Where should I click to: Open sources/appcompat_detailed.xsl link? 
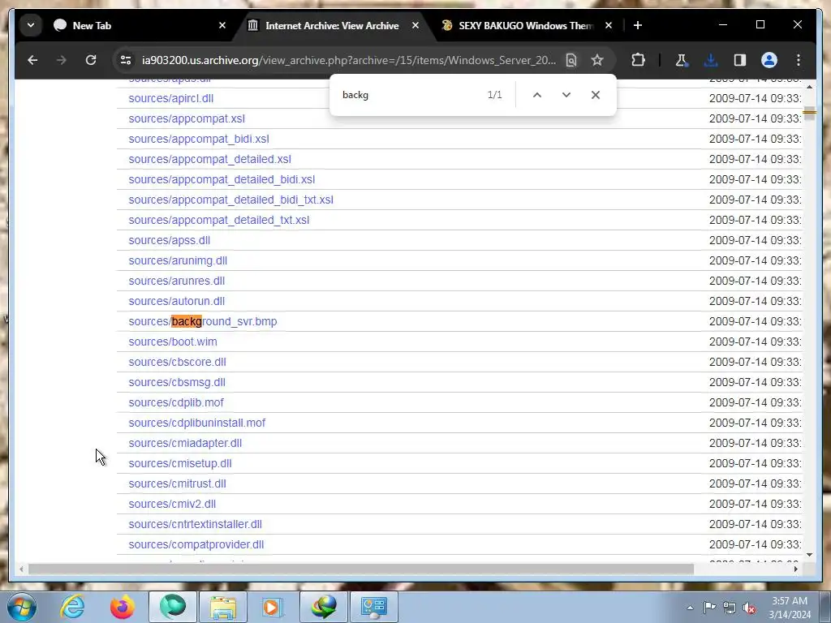point(209,159)
